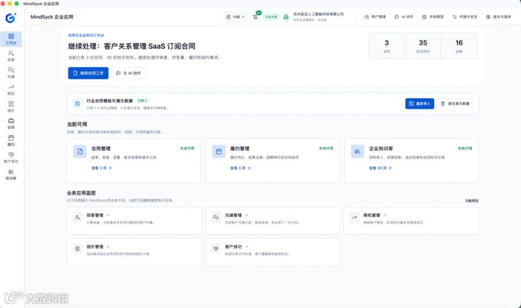521x308 pixels.
Task: Open AI 协作 in the top navigation
Action: [403, 17]
